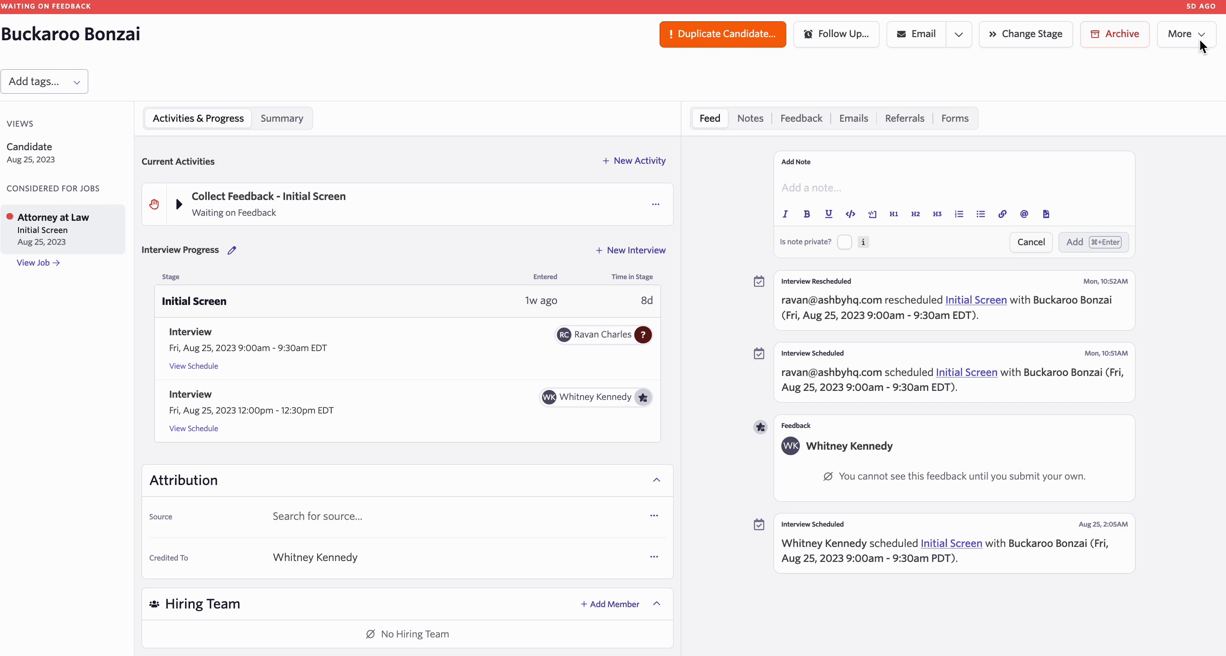Toggle the 'Is note private?' checkbox
1226x656 pixels.
coord(844,242)
